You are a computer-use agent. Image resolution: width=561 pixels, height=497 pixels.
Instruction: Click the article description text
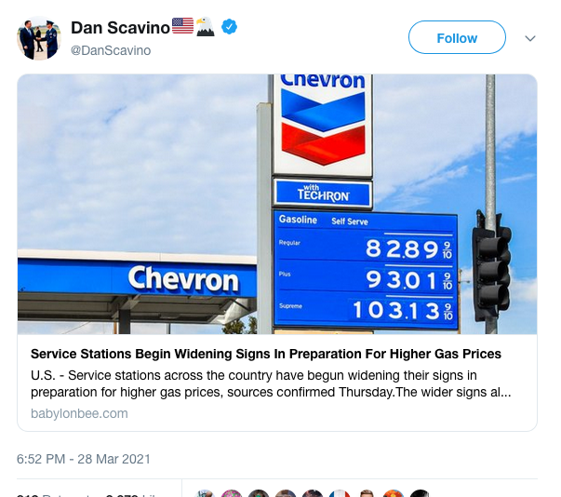pyautogui.click(x=270, y=383)
